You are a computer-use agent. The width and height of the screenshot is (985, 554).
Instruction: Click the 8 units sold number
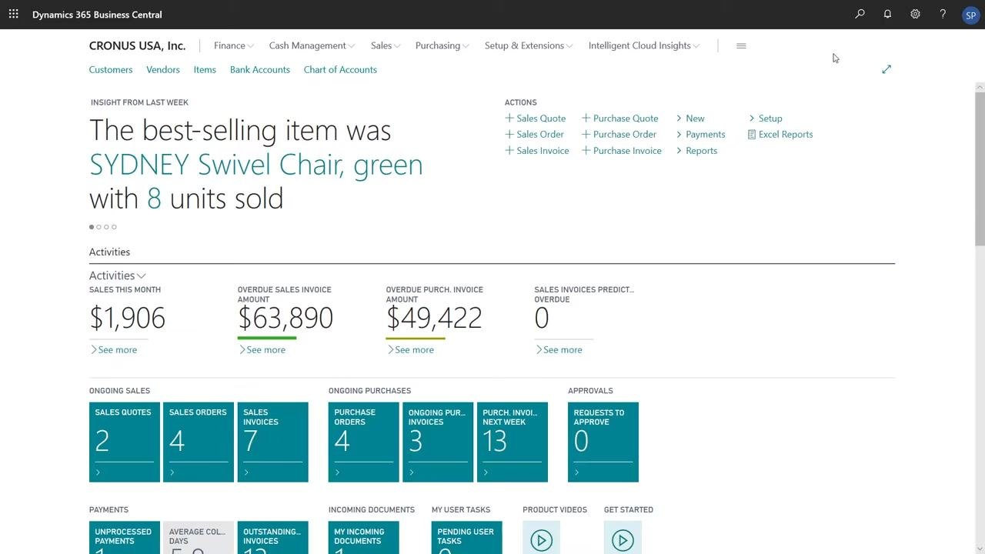154,199
